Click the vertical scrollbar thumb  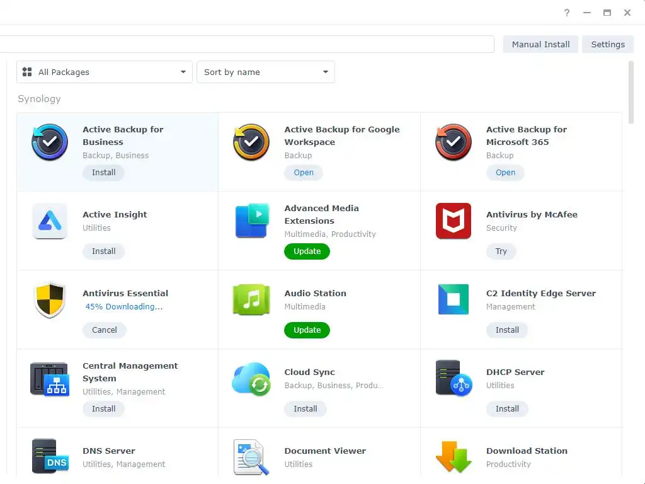tap(631, 92)
